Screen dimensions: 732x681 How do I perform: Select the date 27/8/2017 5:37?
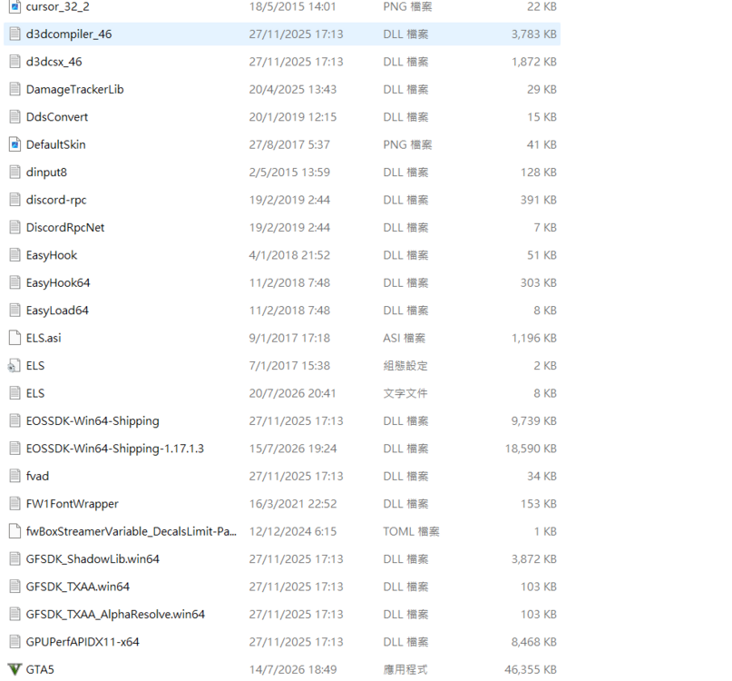tap(289, 144)
